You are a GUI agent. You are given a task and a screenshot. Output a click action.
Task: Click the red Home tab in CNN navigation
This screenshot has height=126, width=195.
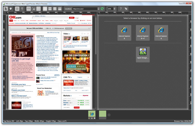tap(11, 21)
